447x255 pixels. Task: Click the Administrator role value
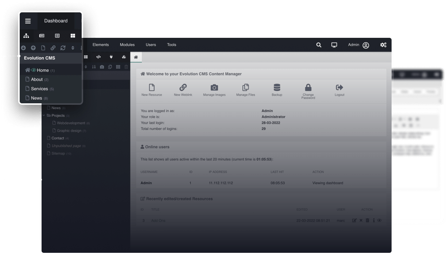click(273, 117)
